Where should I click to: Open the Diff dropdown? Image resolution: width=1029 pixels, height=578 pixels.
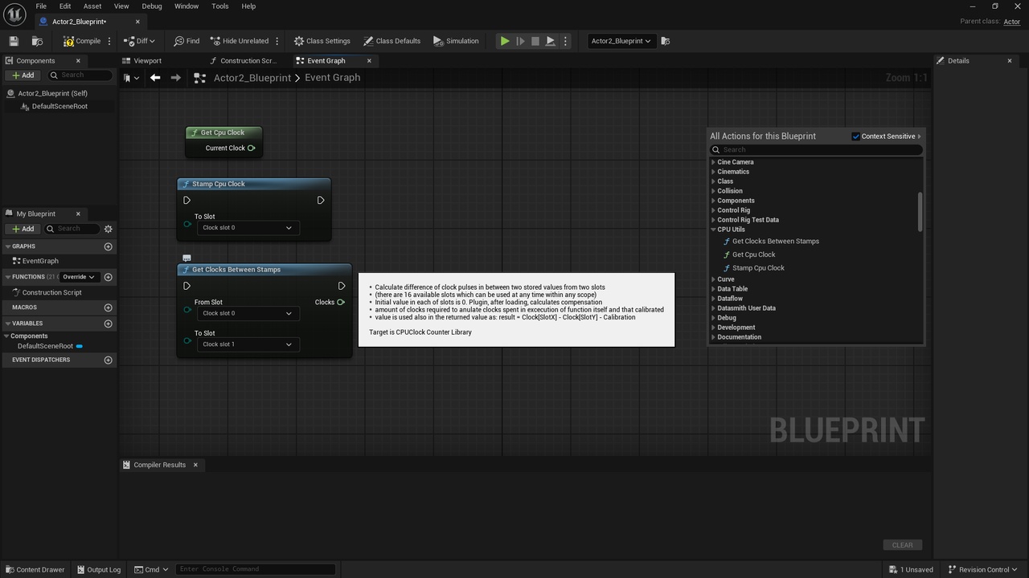coord(140,41)
